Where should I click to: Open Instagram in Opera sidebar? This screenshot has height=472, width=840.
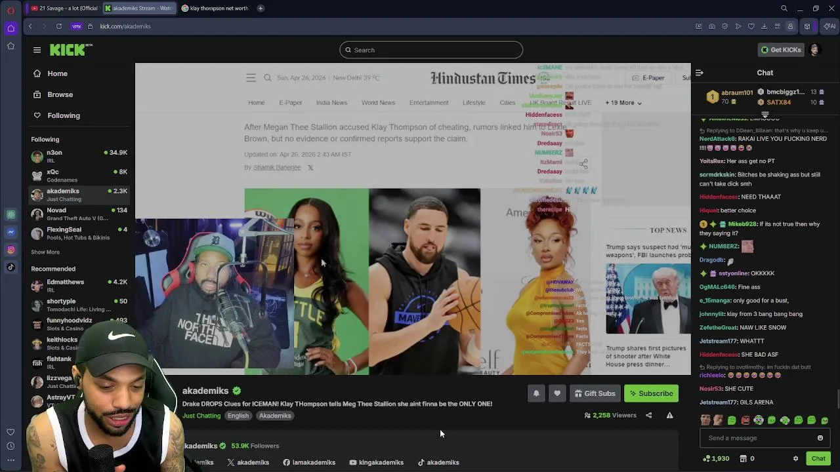click(x=10, y=250)
